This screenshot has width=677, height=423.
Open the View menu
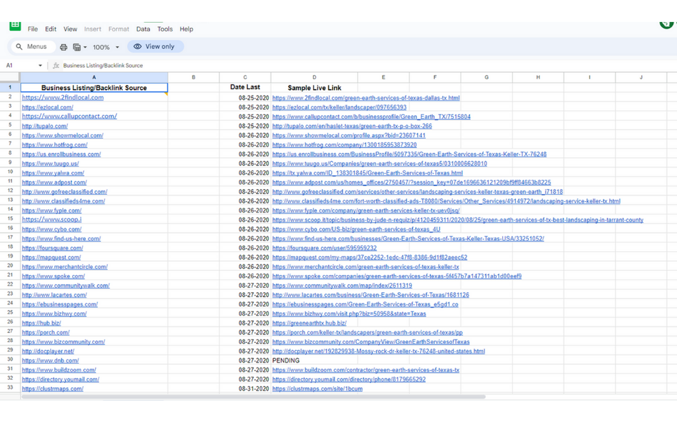[70, 29]
